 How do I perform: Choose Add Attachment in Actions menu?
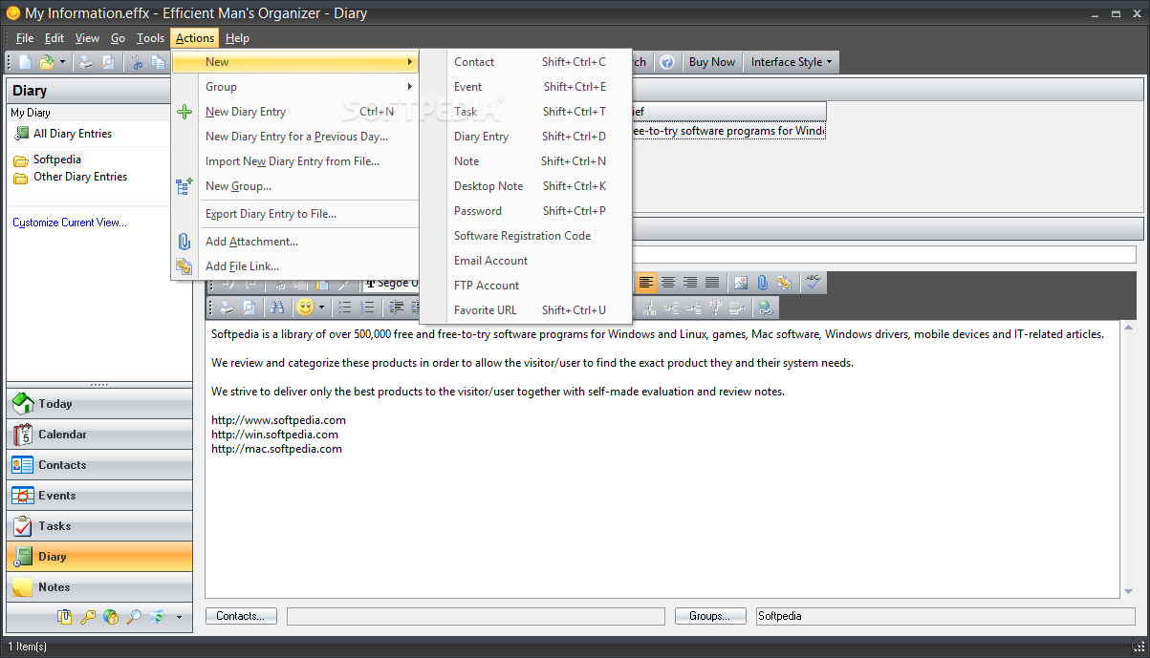[x=295, y=242]
